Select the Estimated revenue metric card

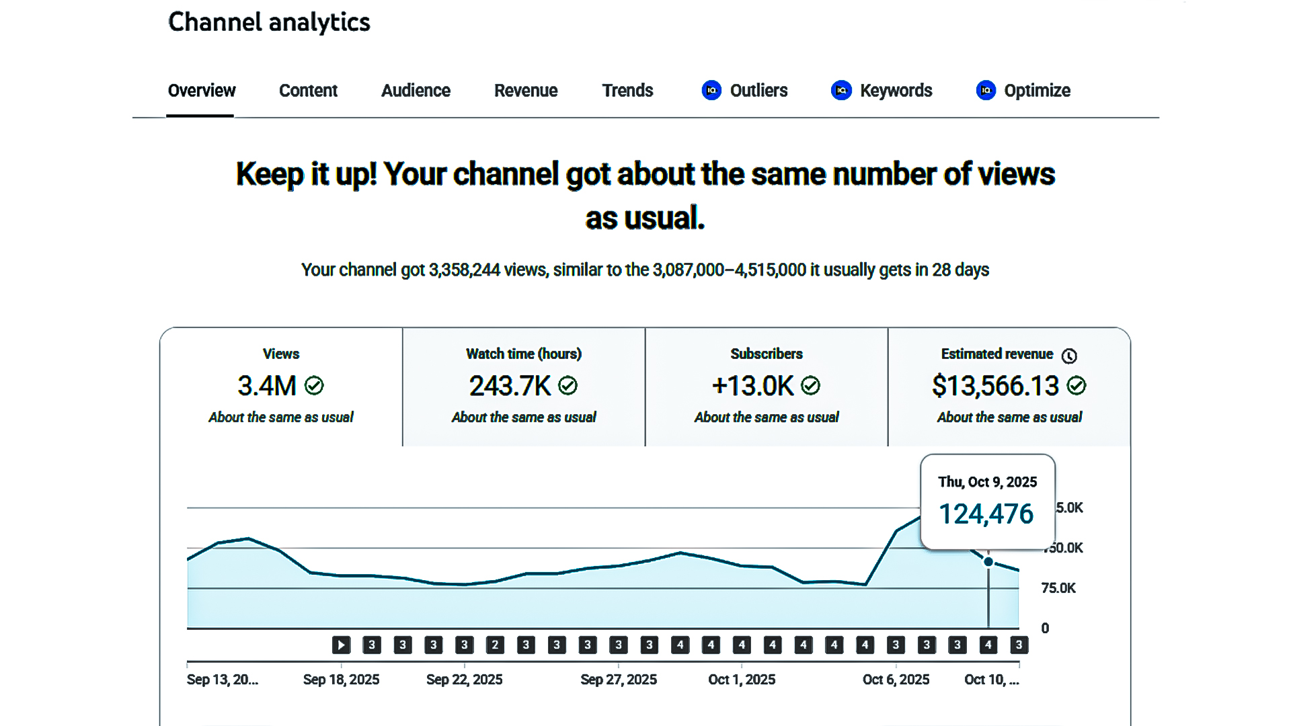[x=1009, y=387]
